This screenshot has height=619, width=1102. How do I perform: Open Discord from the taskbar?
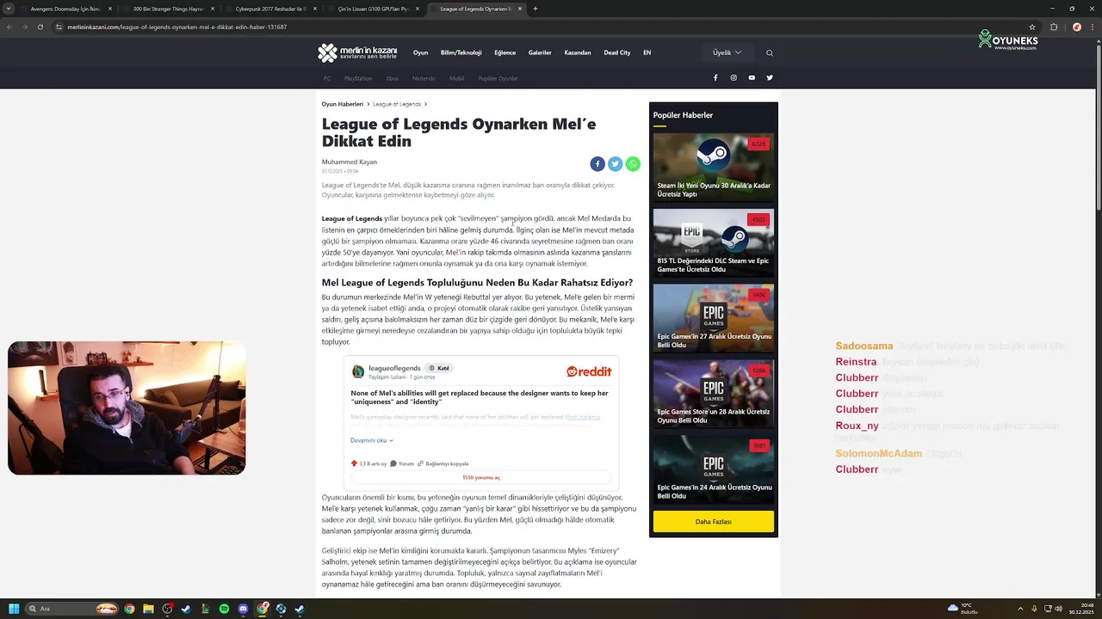pyautogui.click(x=243, y=609)
